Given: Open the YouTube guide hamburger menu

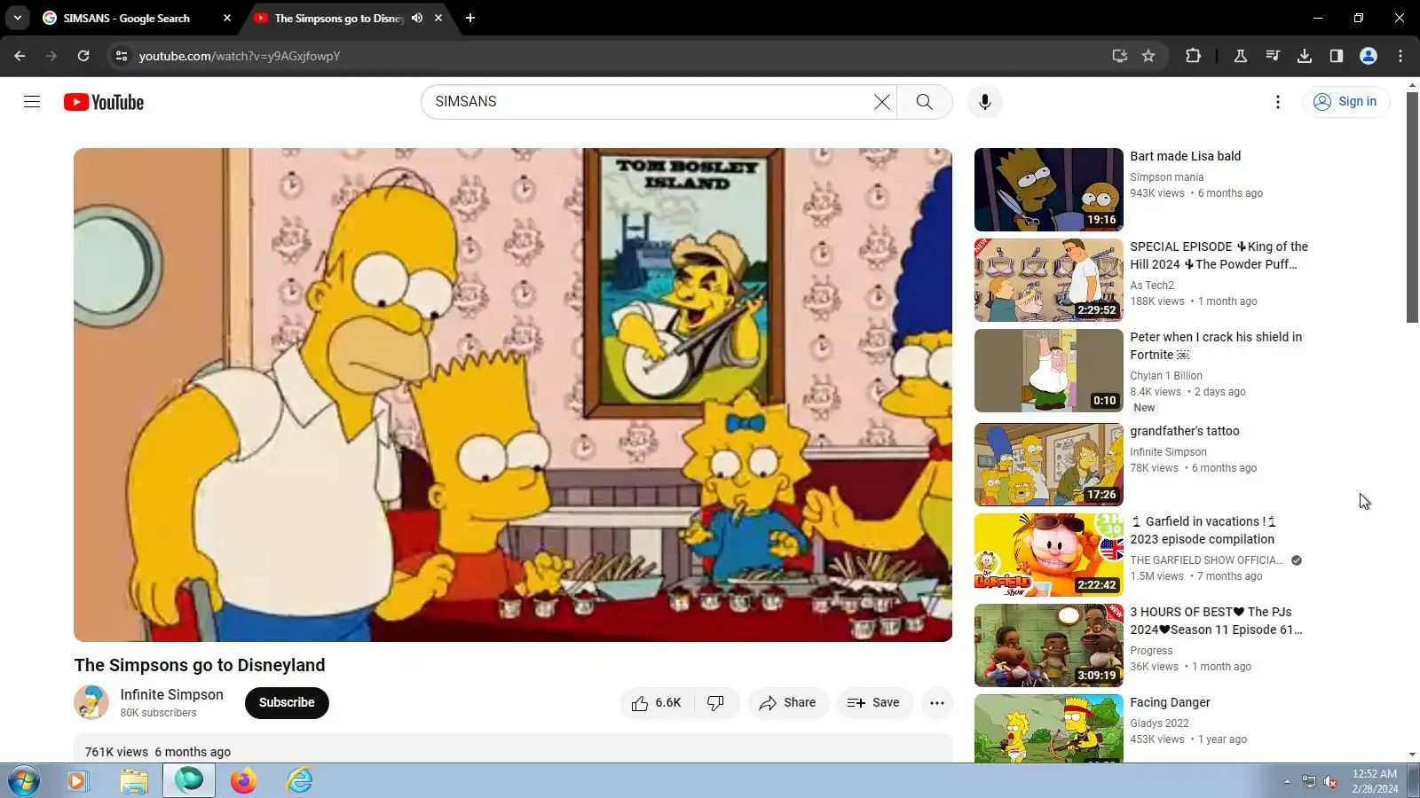Looking at the screenshot, I should click(32, 102).
